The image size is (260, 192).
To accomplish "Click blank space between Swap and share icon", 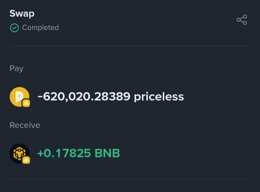I will click(134, 14).
